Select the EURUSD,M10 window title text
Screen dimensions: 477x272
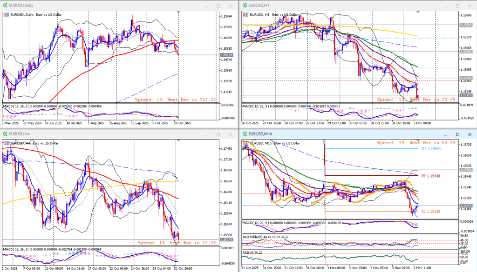coord(260,135)
